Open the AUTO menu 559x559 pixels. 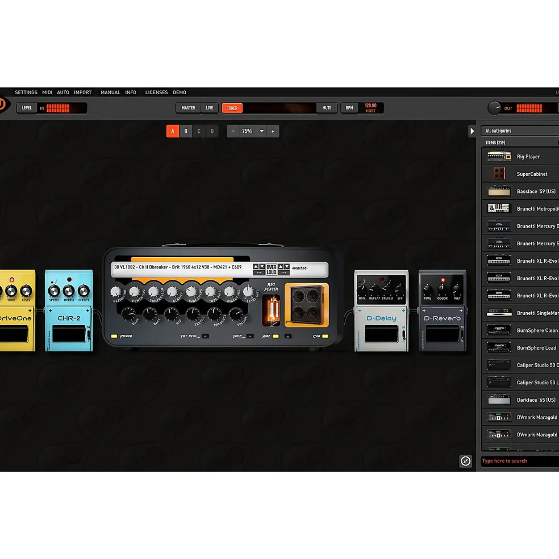coord(63,93)
